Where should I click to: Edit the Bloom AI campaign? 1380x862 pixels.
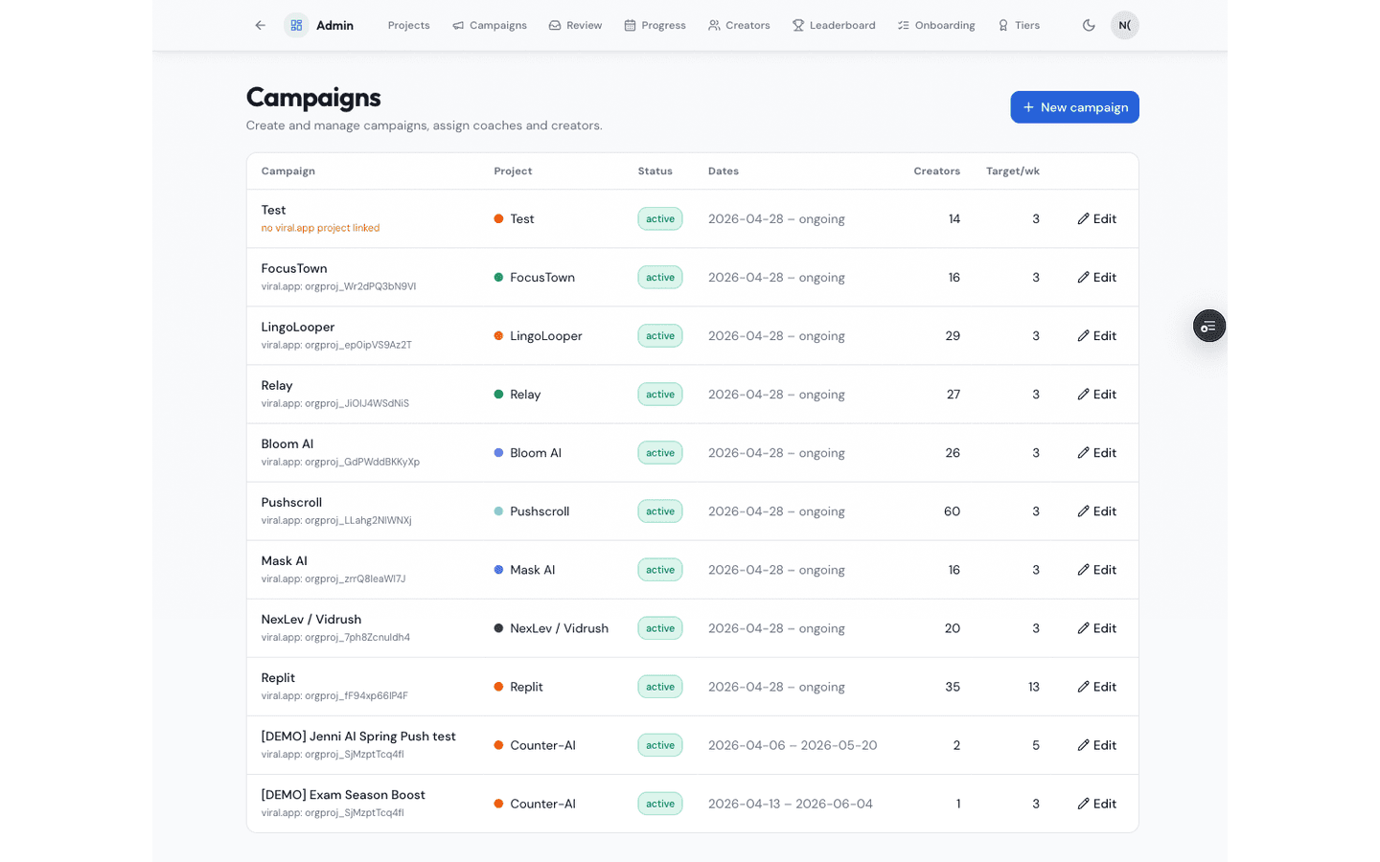click(x=1096, y=453)
